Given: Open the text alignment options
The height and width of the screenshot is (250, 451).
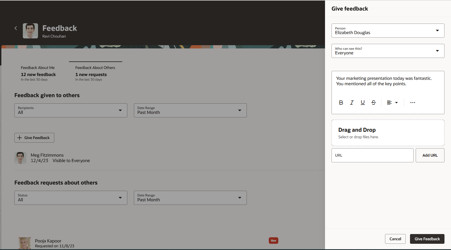Looking at the screenshot, I should [392, 103].
